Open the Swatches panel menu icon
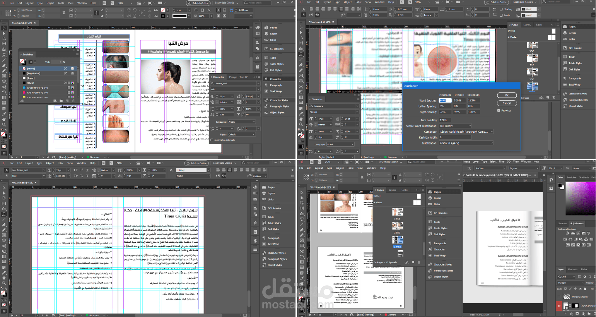596x317 pixels. 77,55
